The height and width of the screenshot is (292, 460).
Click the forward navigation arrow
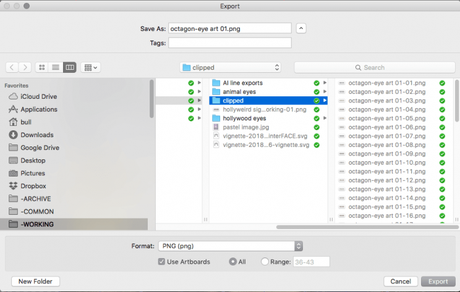[x=25, y=67]
